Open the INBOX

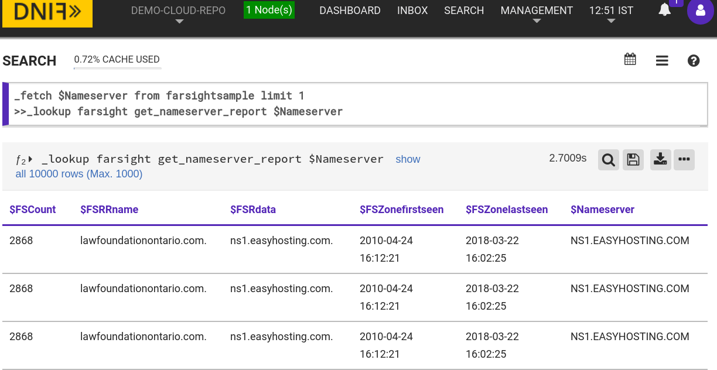[412, 10]
